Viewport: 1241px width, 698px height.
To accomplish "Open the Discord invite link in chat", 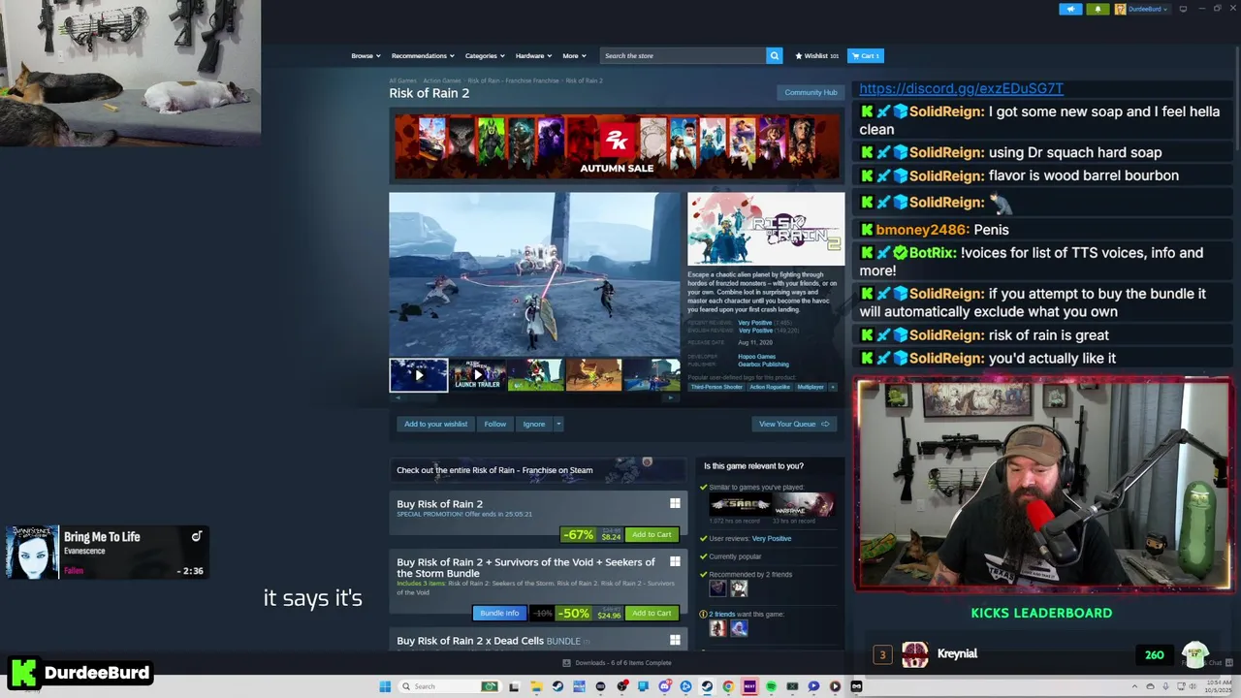I will [961, 88].
